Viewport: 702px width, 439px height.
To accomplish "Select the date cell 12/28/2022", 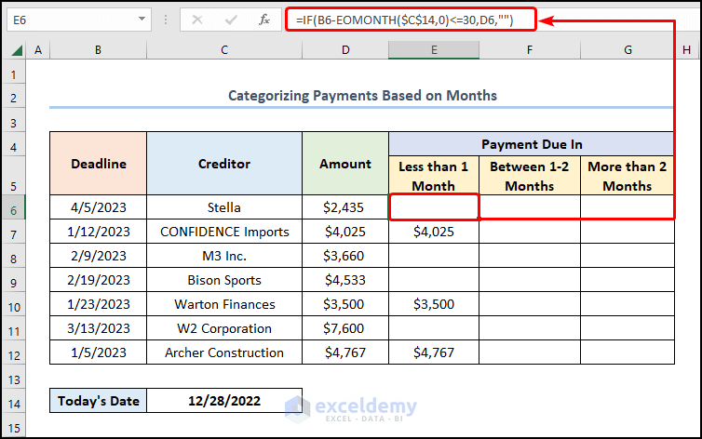I will point(224,400).
